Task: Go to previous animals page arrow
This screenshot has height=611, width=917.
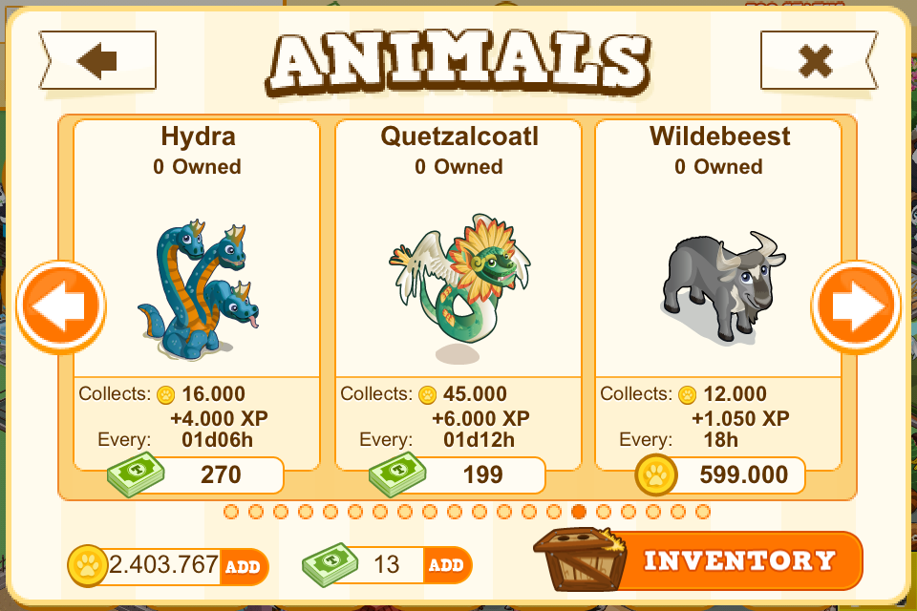Action: point(61,307)
